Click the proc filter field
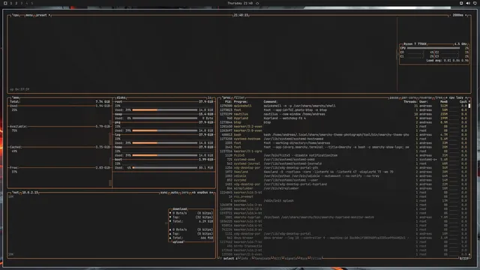This screenshot has width=480, height=270. (x=239, y=97)
